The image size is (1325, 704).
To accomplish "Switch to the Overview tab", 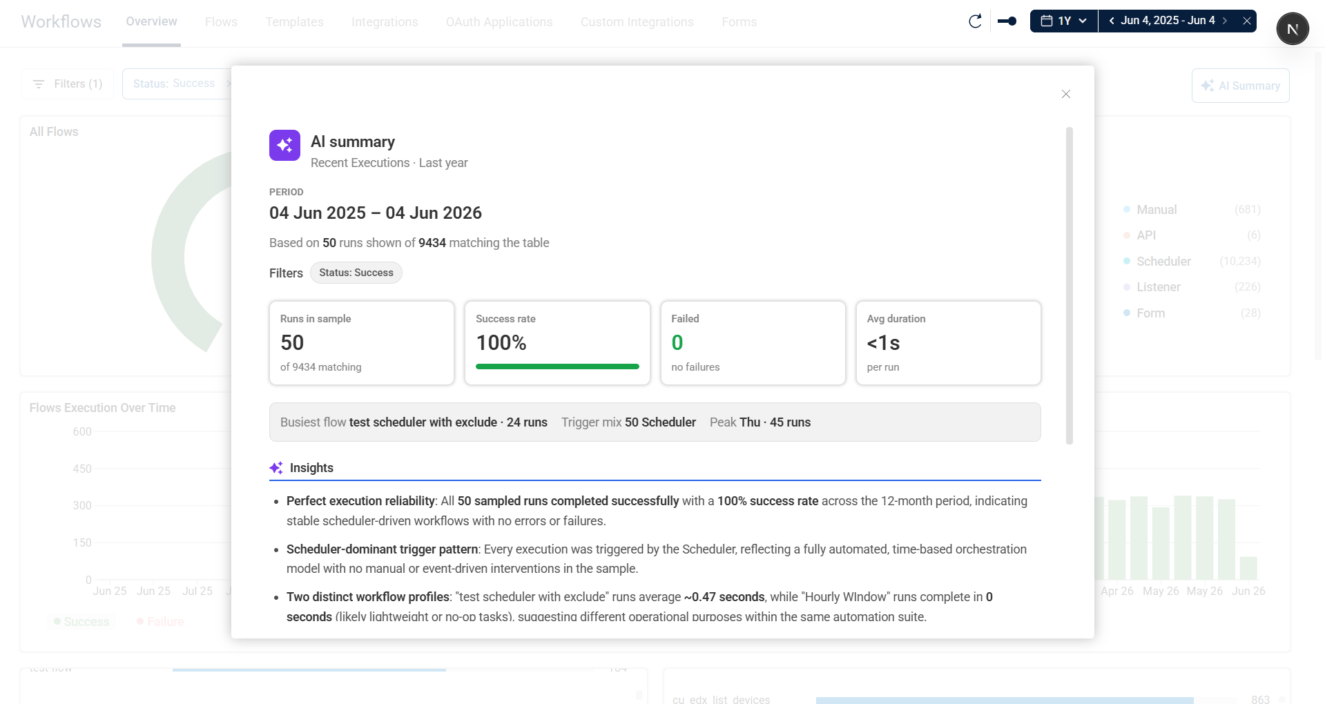I will click(x=151, y=21).
